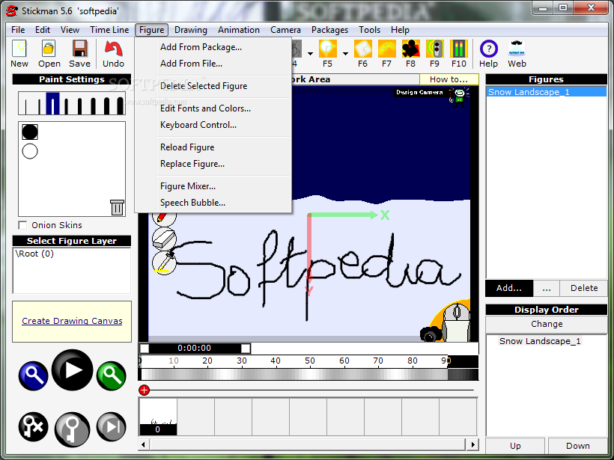Select the black color circle
The height and width of the screenshot is (460, 614).
30,132
